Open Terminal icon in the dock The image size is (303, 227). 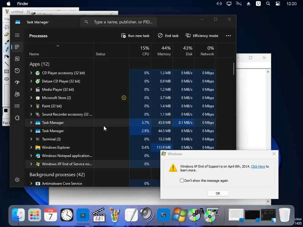pyautogui.click(x=163, y=215)
